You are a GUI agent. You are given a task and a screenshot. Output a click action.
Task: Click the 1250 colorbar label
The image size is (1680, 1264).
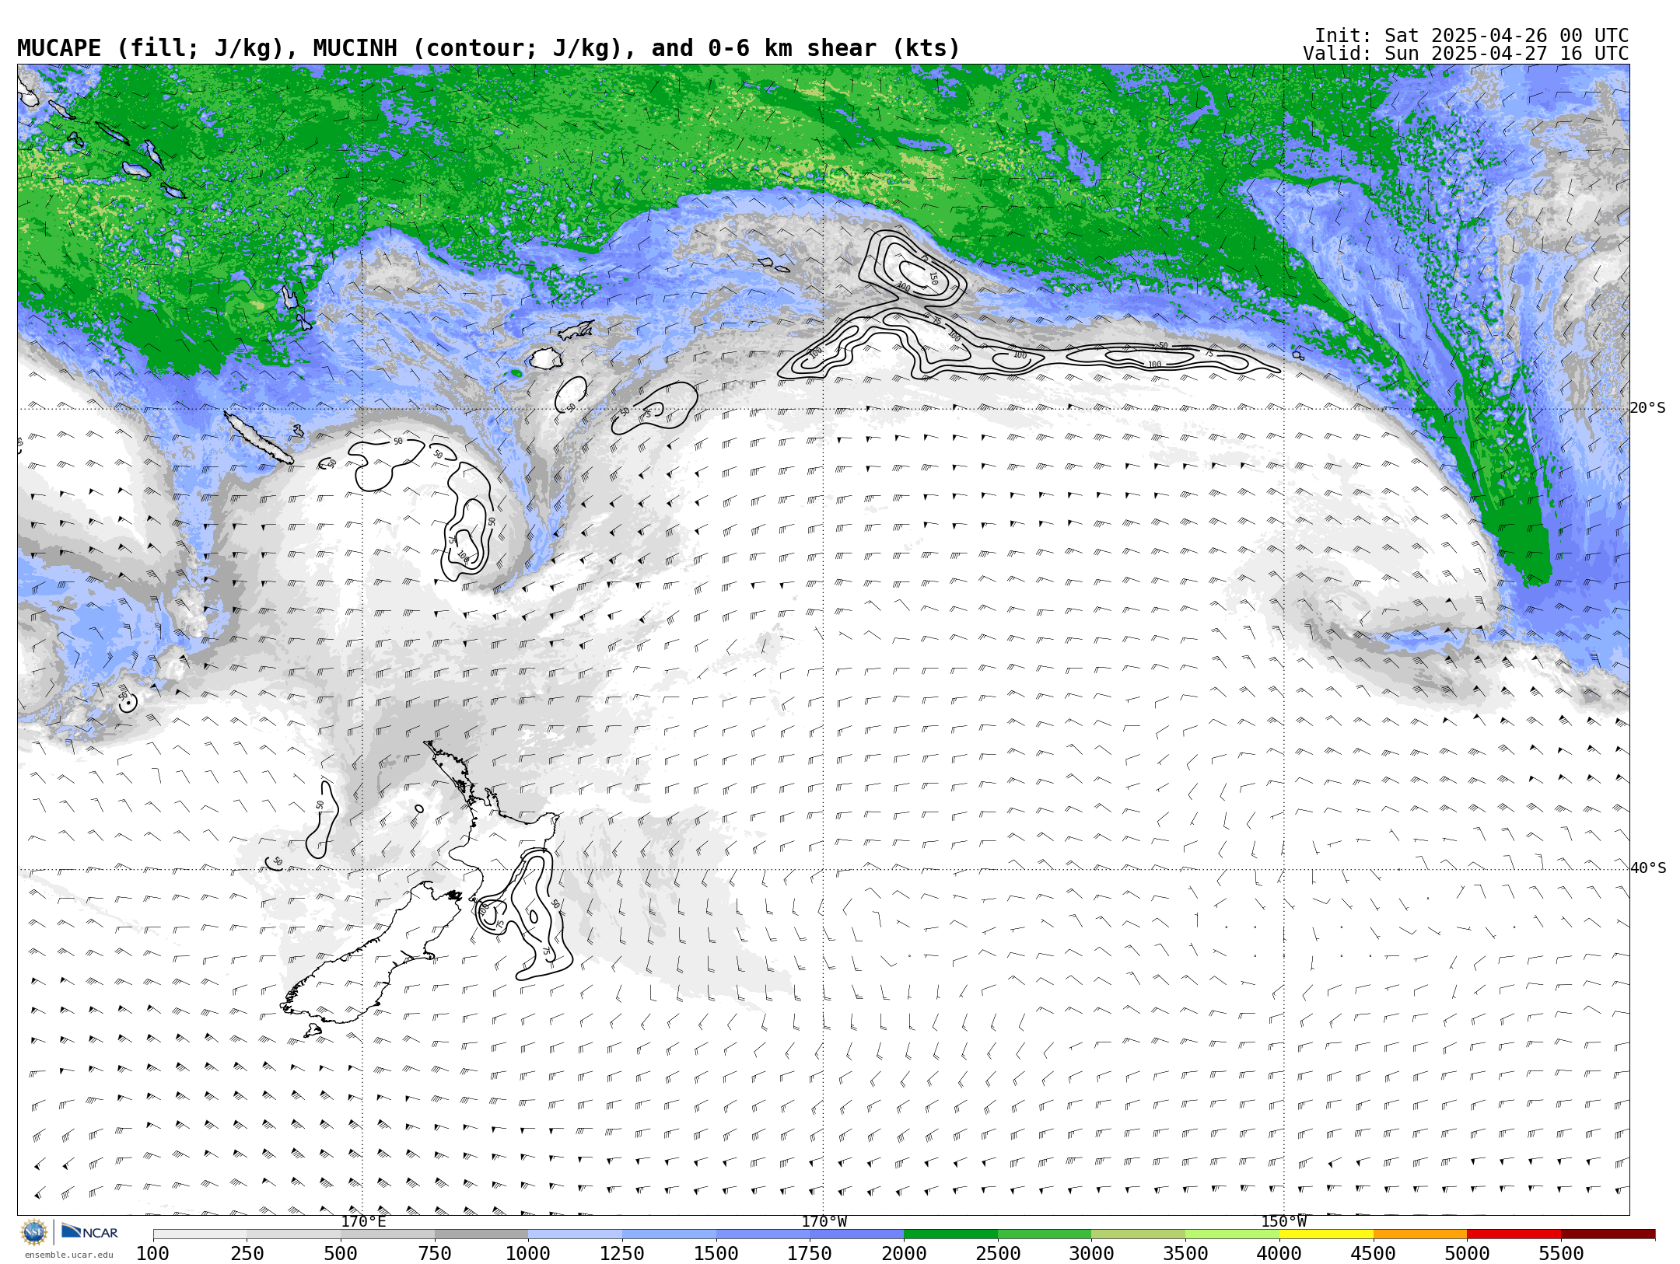coord(622,1253)
